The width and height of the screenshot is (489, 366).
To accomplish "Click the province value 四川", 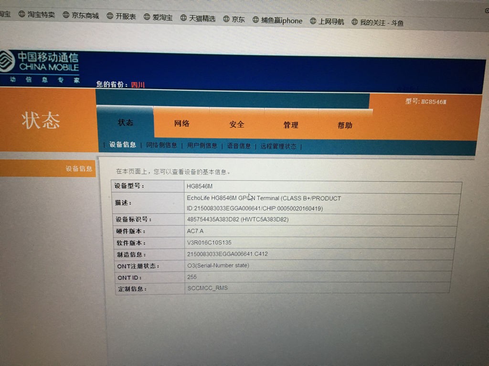I will (138, 85).
